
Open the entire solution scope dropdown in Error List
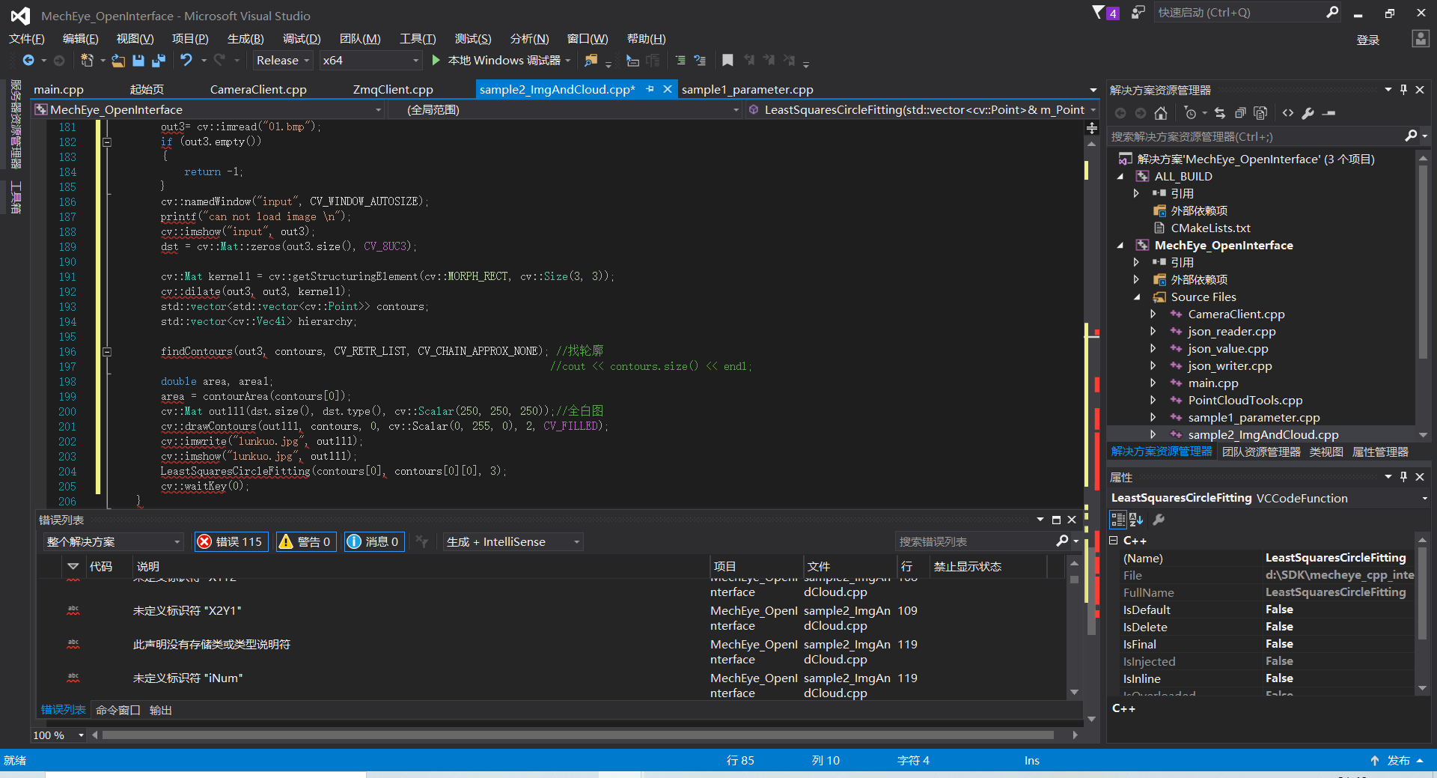[x=113, y=541]
